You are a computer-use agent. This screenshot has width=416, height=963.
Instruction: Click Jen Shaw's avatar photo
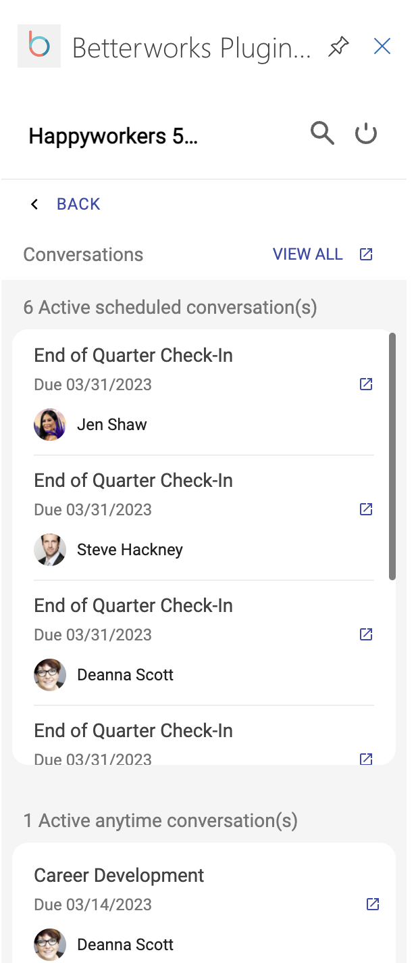(x=50, y=425)
